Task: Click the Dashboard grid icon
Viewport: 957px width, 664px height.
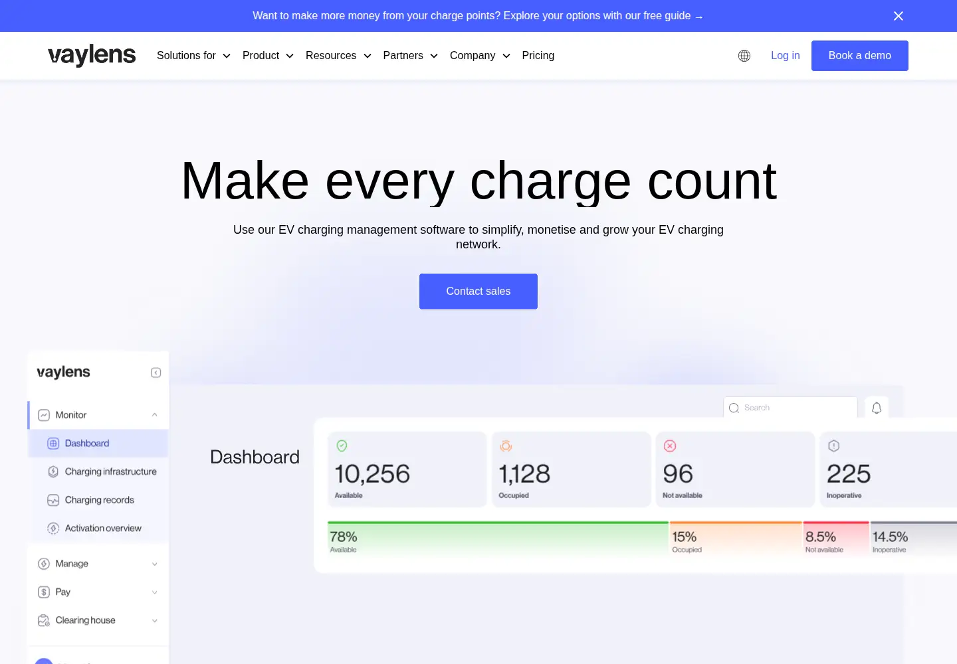Action: click(x=53, y=444)
